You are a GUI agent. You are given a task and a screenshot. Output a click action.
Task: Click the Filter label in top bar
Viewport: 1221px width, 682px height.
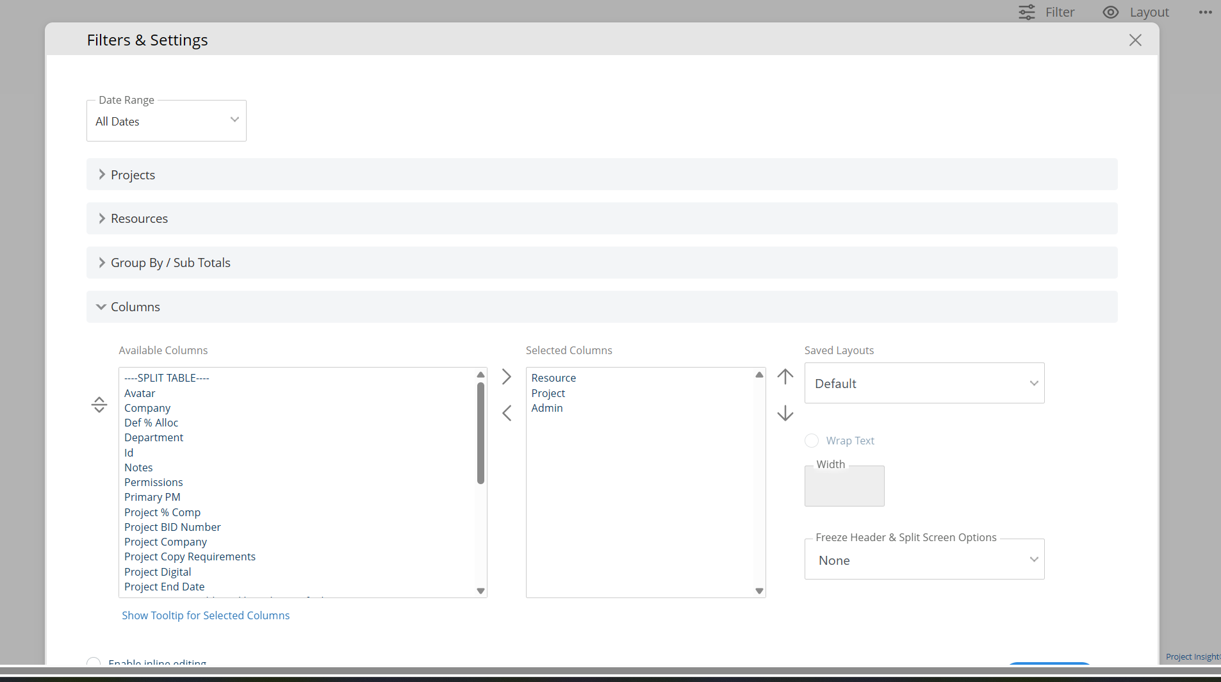1060,12
